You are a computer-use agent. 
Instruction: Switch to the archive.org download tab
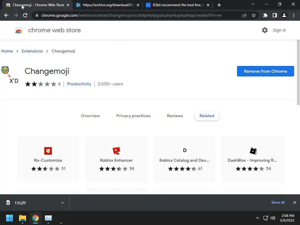108,5
